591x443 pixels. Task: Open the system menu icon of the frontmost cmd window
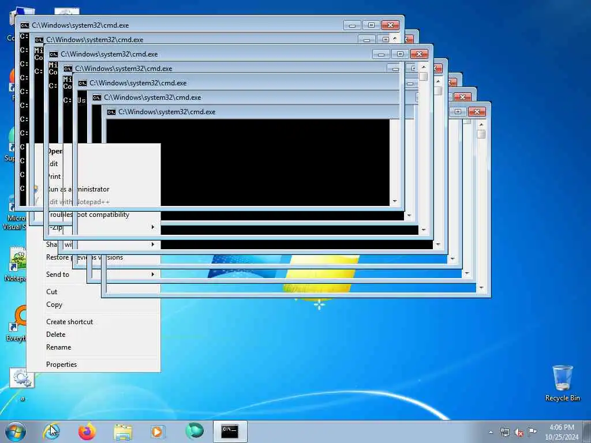(x=24, y=25)
